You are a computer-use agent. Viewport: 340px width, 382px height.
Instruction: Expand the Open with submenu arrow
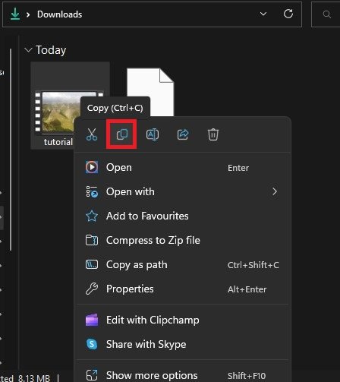click(x=275, y=191)
